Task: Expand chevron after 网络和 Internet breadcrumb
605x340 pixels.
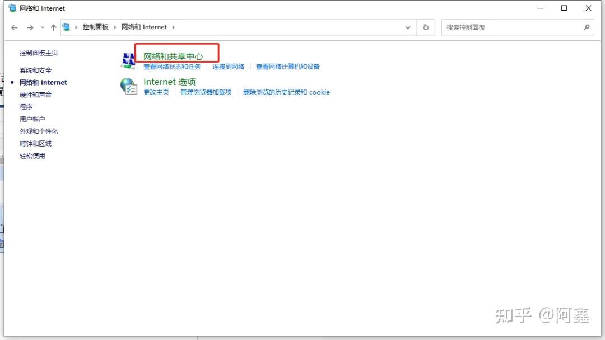Action: pyautogui.click(x=173, y=27)
